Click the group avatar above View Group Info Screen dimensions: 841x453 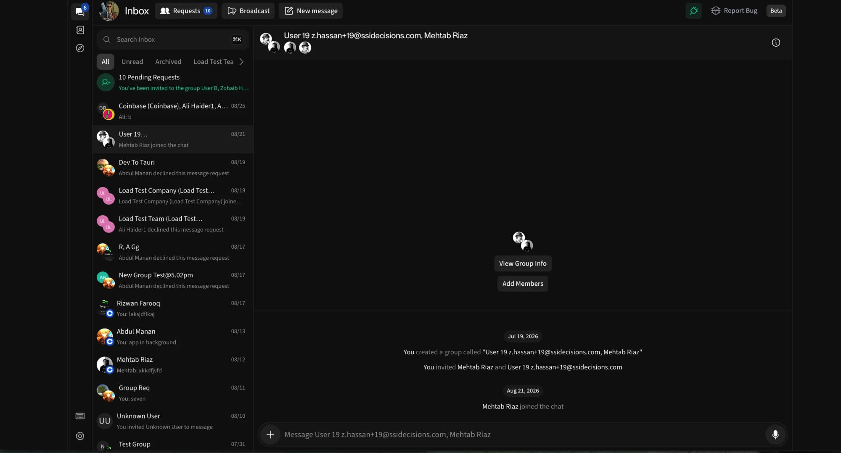point(523,241)
